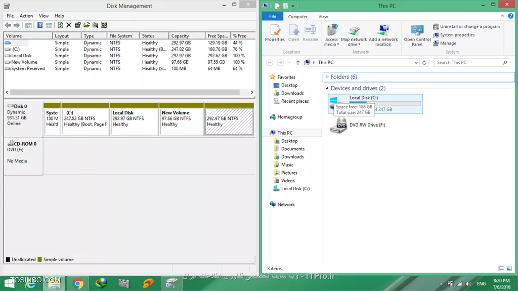Click the Settings checkmark toolbar icon
The width and height of the screenshot is (518, 291).
click(x=104, y=25)
